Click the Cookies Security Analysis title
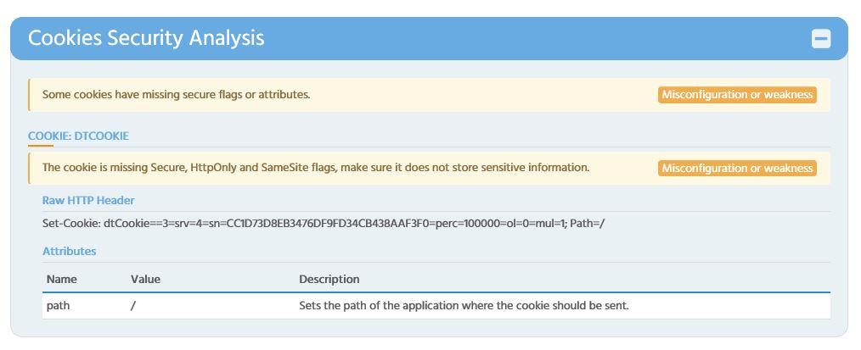The width and height of the screenshot is (861, 350). pyautogui.click(x=146, y=38)
